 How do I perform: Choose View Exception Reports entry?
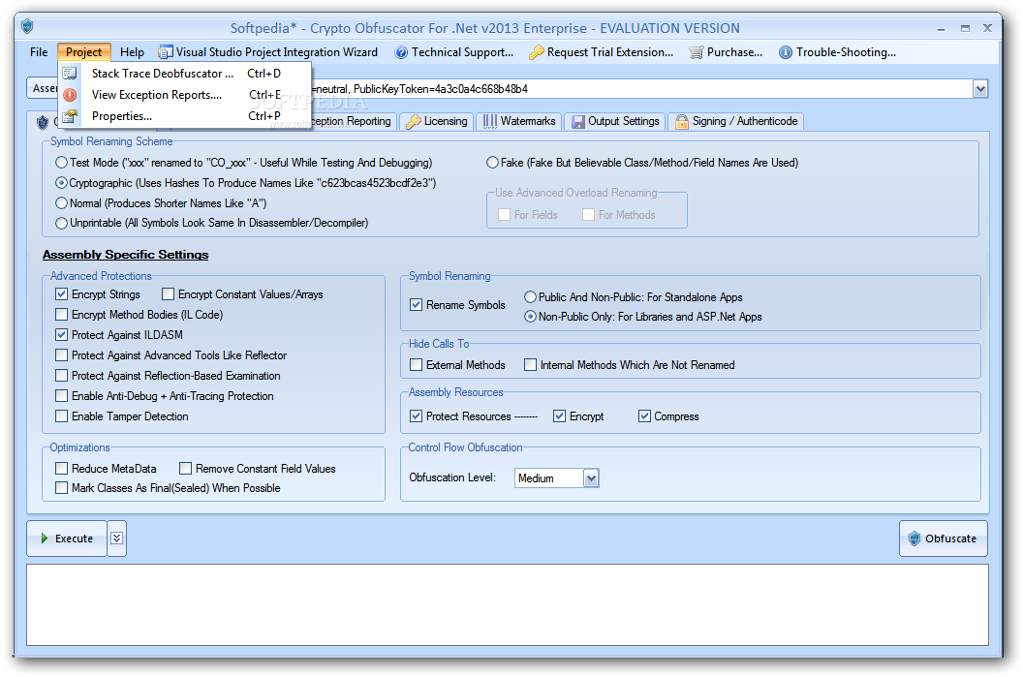point(185,95)
